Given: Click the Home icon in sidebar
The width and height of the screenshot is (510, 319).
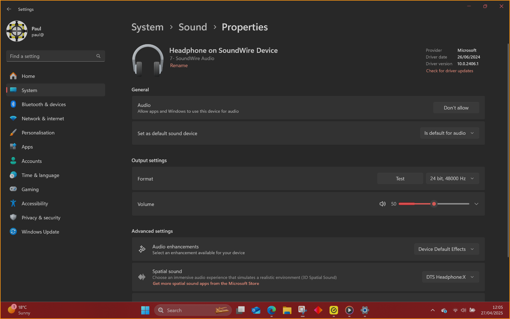Looking at the screenshot, I should [13, 76].
